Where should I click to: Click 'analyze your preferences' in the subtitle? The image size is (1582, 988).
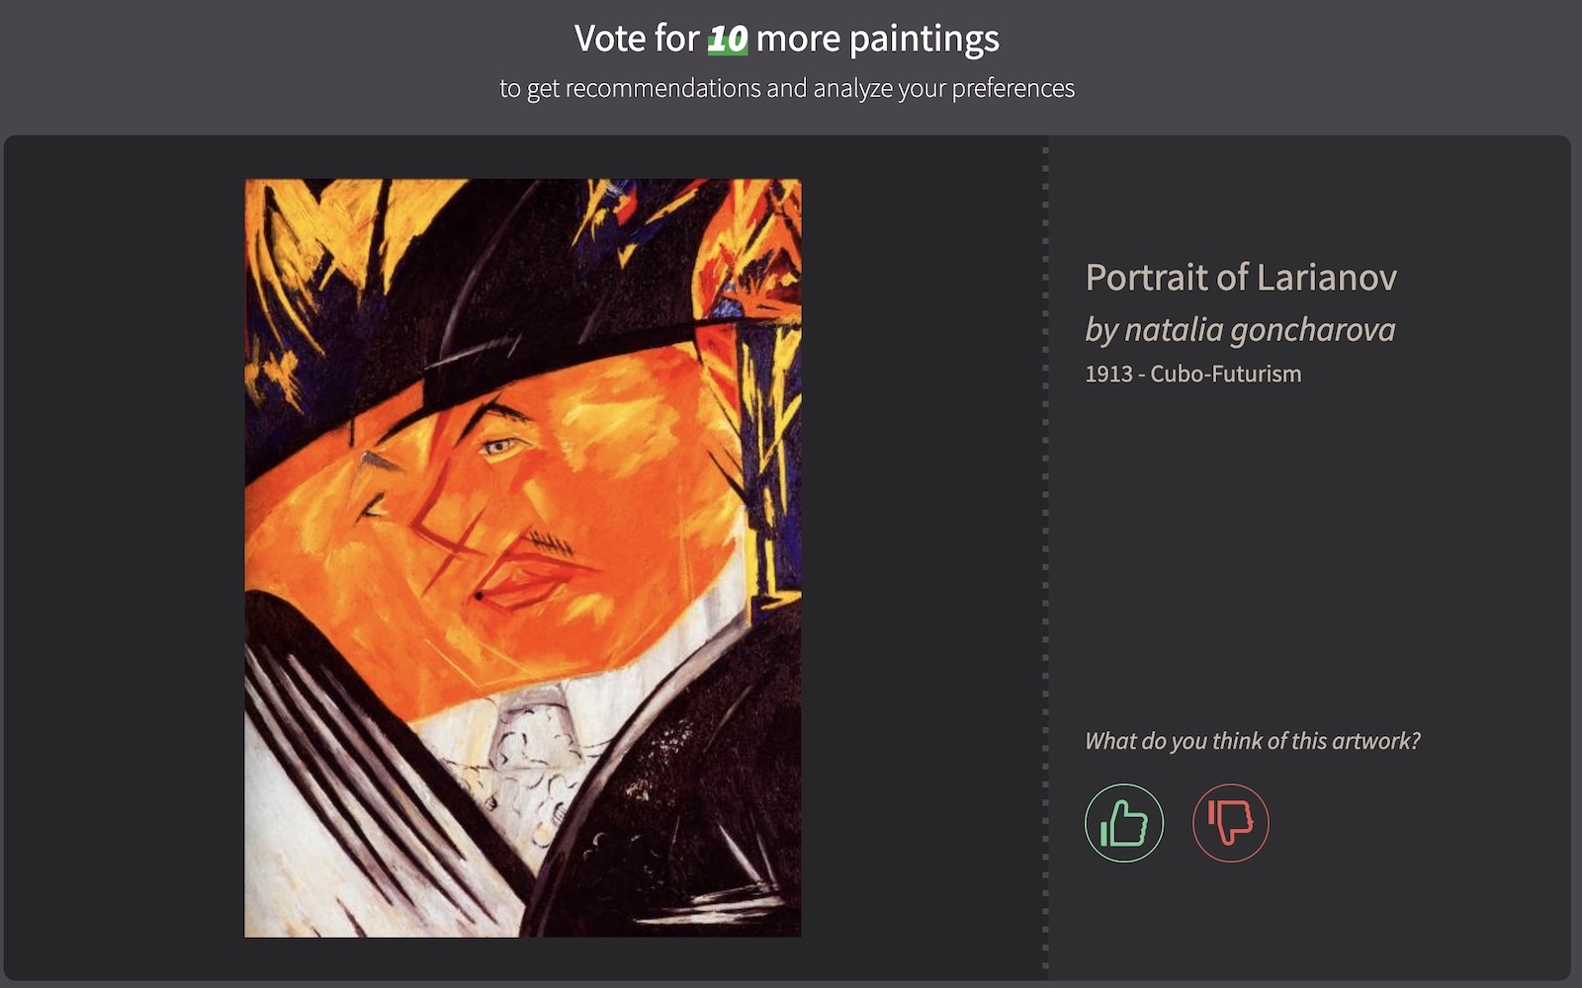tap(944, 88)
